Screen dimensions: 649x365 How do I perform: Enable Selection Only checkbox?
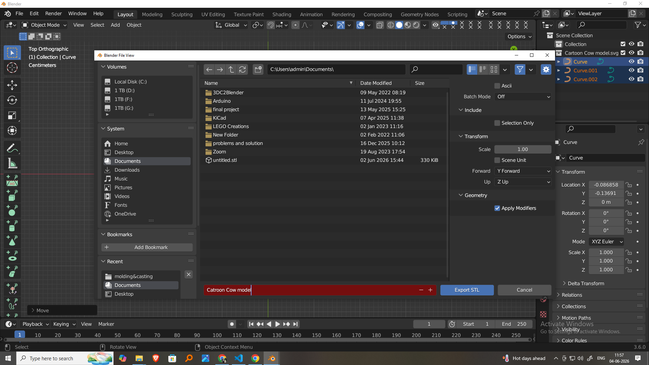pyautogui.click(x=497, y=123)
